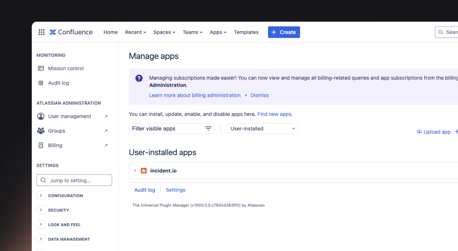This screenshot has height=251, width=458.
Task: Click the Upload app link
Action: [437, 132]
